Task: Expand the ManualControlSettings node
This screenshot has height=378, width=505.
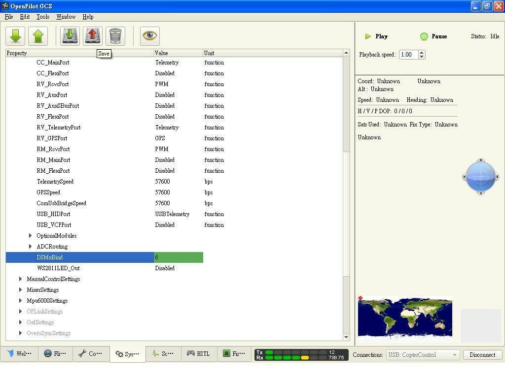Action: pyautogui.click(x=20, y=279)
